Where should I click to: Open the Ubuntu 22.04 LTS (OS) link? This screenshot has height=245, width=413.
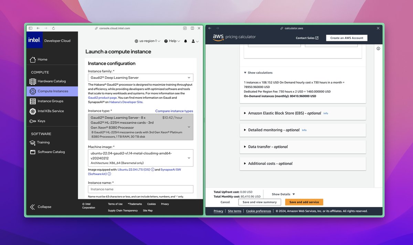[134, 170]
